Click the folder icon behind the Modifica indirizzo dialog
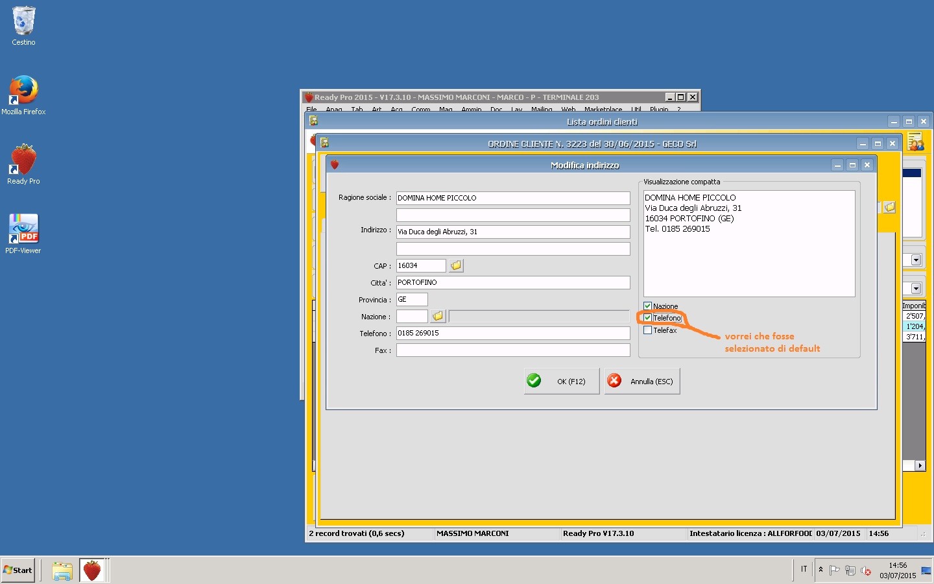The width and height of the screenshot is (934, 584). 889,207
